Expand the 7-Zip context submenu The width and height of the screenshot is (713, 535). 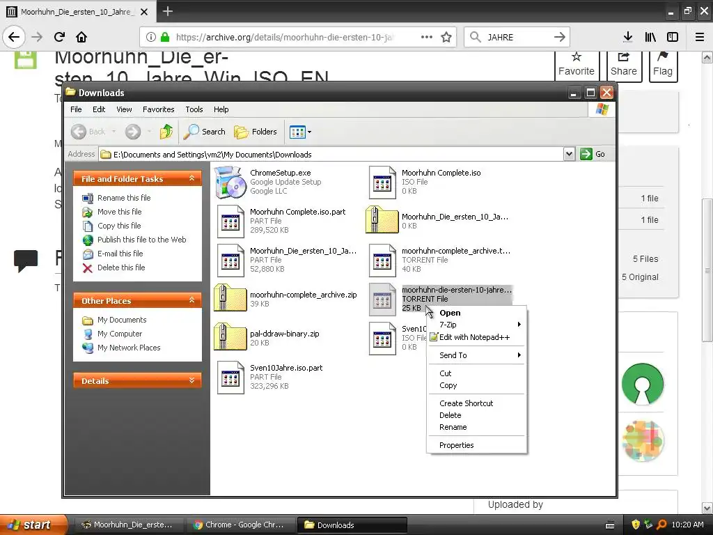click(x=476, y=325)
